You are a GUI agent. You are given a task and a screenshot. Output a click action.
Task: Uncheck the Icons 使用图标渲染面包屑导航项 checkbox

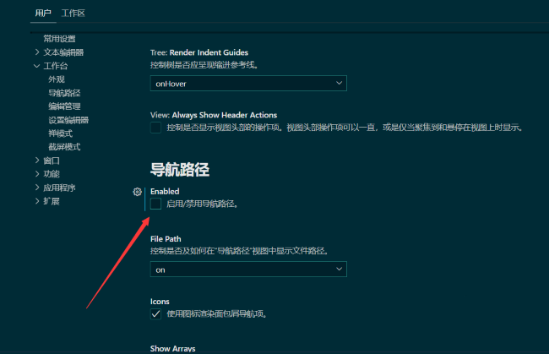tap(155, 313)
